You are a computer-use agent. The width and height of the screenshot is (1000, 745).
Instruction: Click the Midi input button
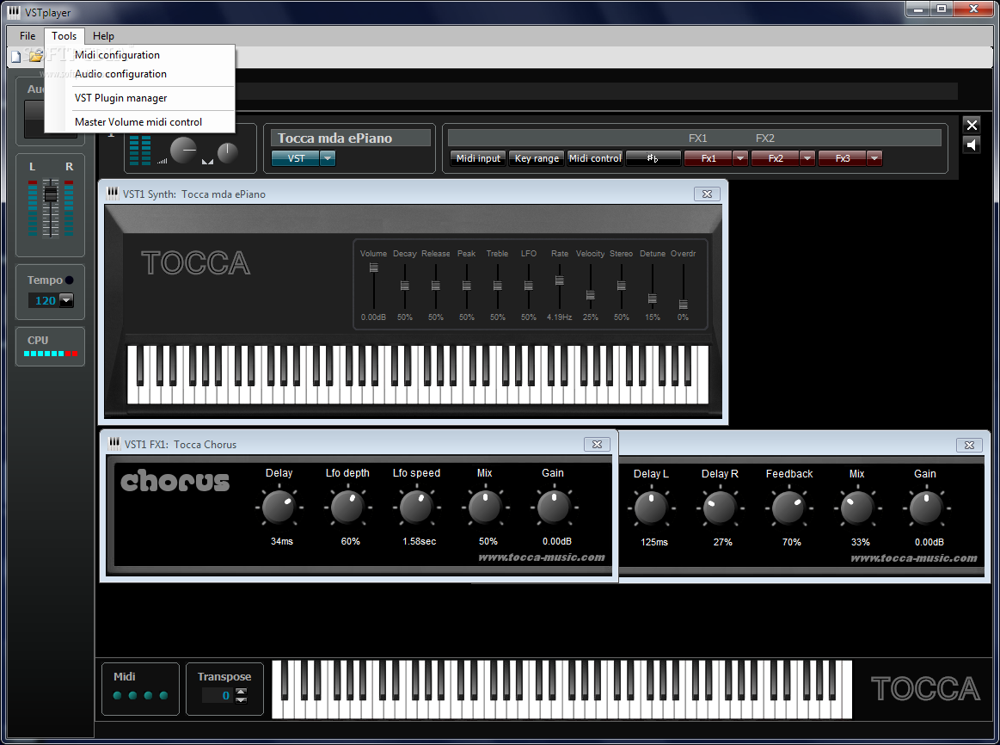(478, 158)
